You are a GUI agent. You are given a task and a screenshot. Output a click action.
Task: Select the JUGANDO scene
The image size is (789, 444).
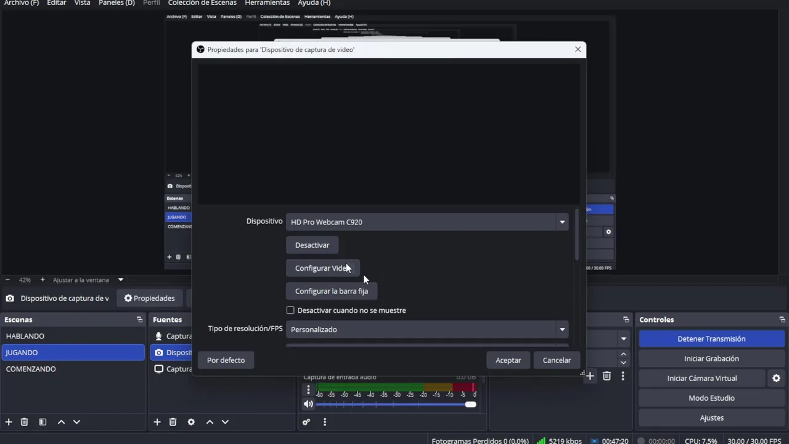click(73, 353)
